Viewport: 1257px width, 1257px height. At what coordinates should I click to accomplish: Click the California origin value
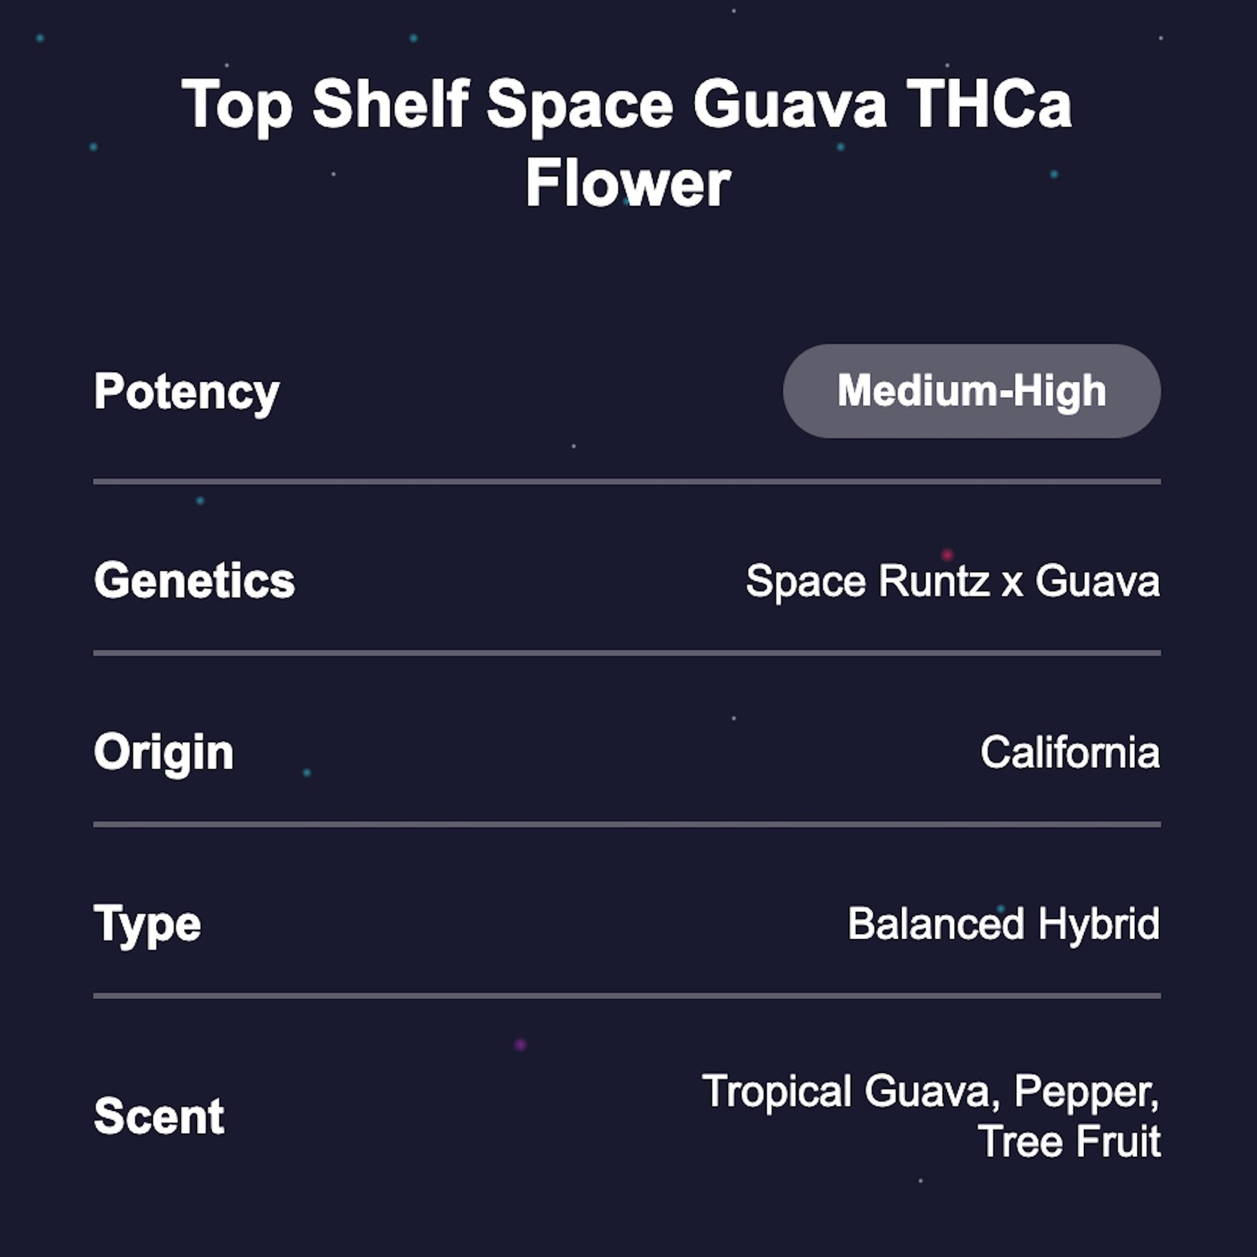click(x=1070, y=752)
